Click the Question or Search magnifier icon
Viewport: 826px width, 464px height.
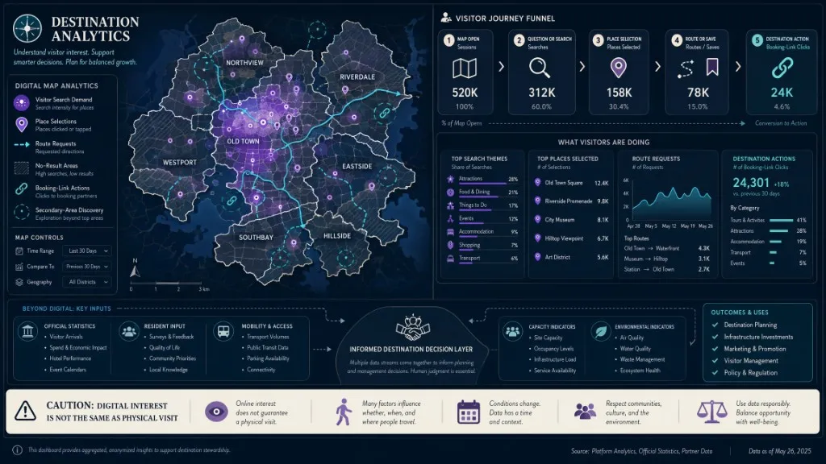pyautogui.click(x=540, y=68)
